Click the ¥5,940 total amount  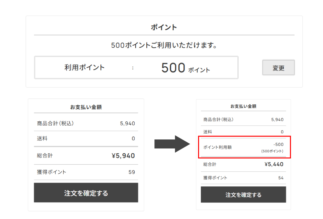tap(123, 156)
